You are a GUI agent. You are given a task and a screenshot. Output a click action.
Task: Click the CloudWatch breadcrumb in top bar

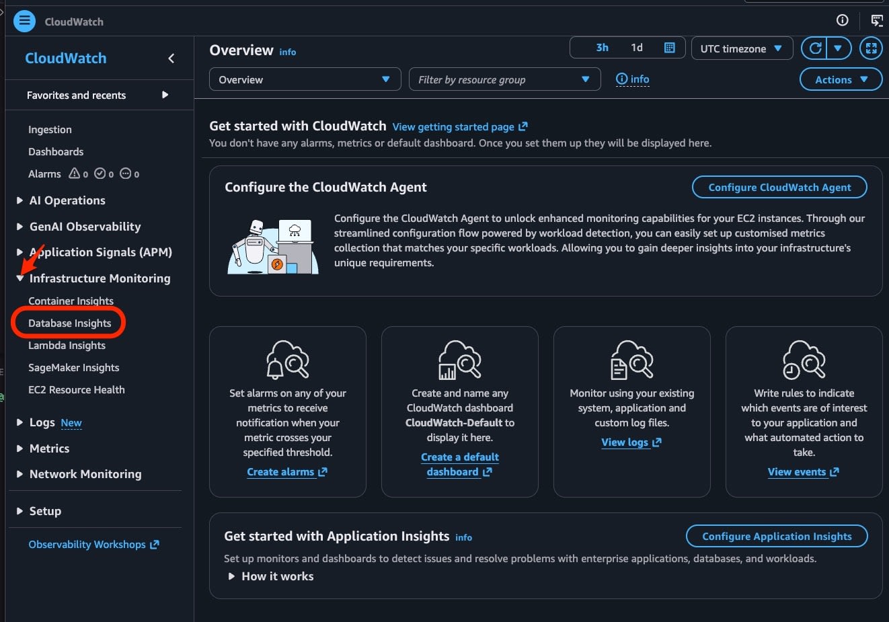[x=74, y=22]
